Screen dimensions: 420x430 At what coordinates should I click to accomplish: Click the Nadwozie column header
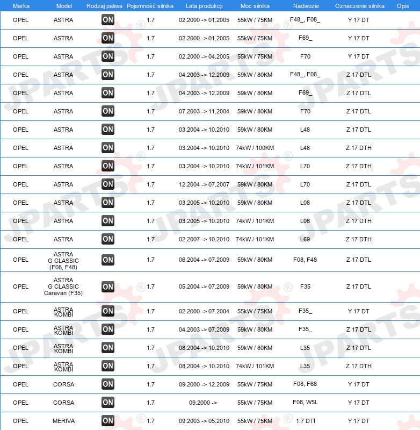point(306,6)
